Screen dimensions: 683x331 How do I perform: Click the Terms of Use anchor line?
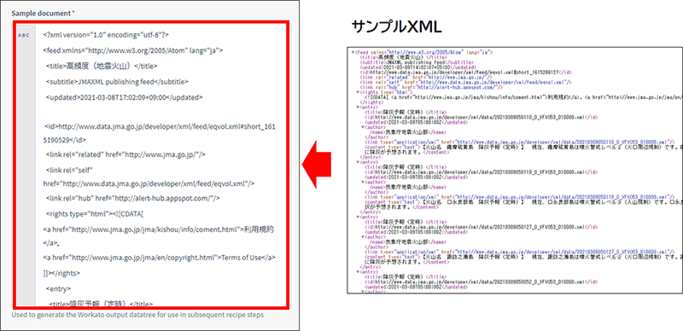(160, 258)
